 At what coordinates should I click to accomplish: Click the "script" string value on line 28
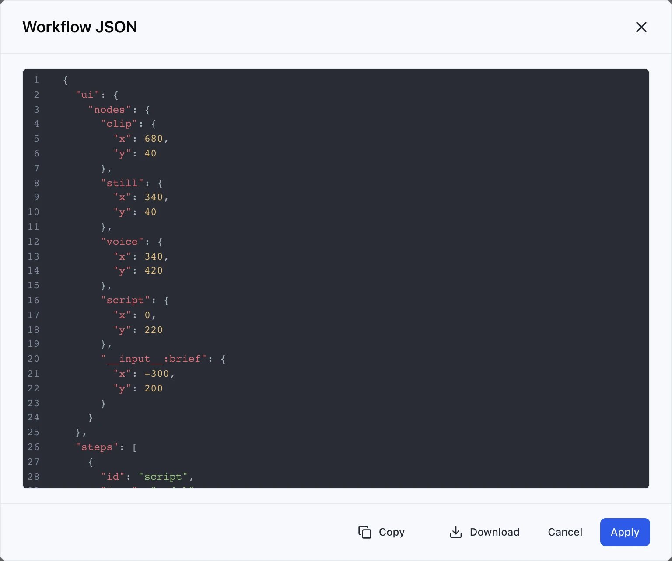(163, 477)
